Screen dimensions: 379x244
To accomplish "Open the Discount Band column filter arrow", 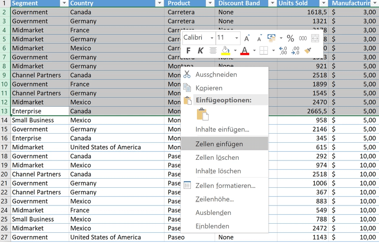I will (x=272, y=3).
